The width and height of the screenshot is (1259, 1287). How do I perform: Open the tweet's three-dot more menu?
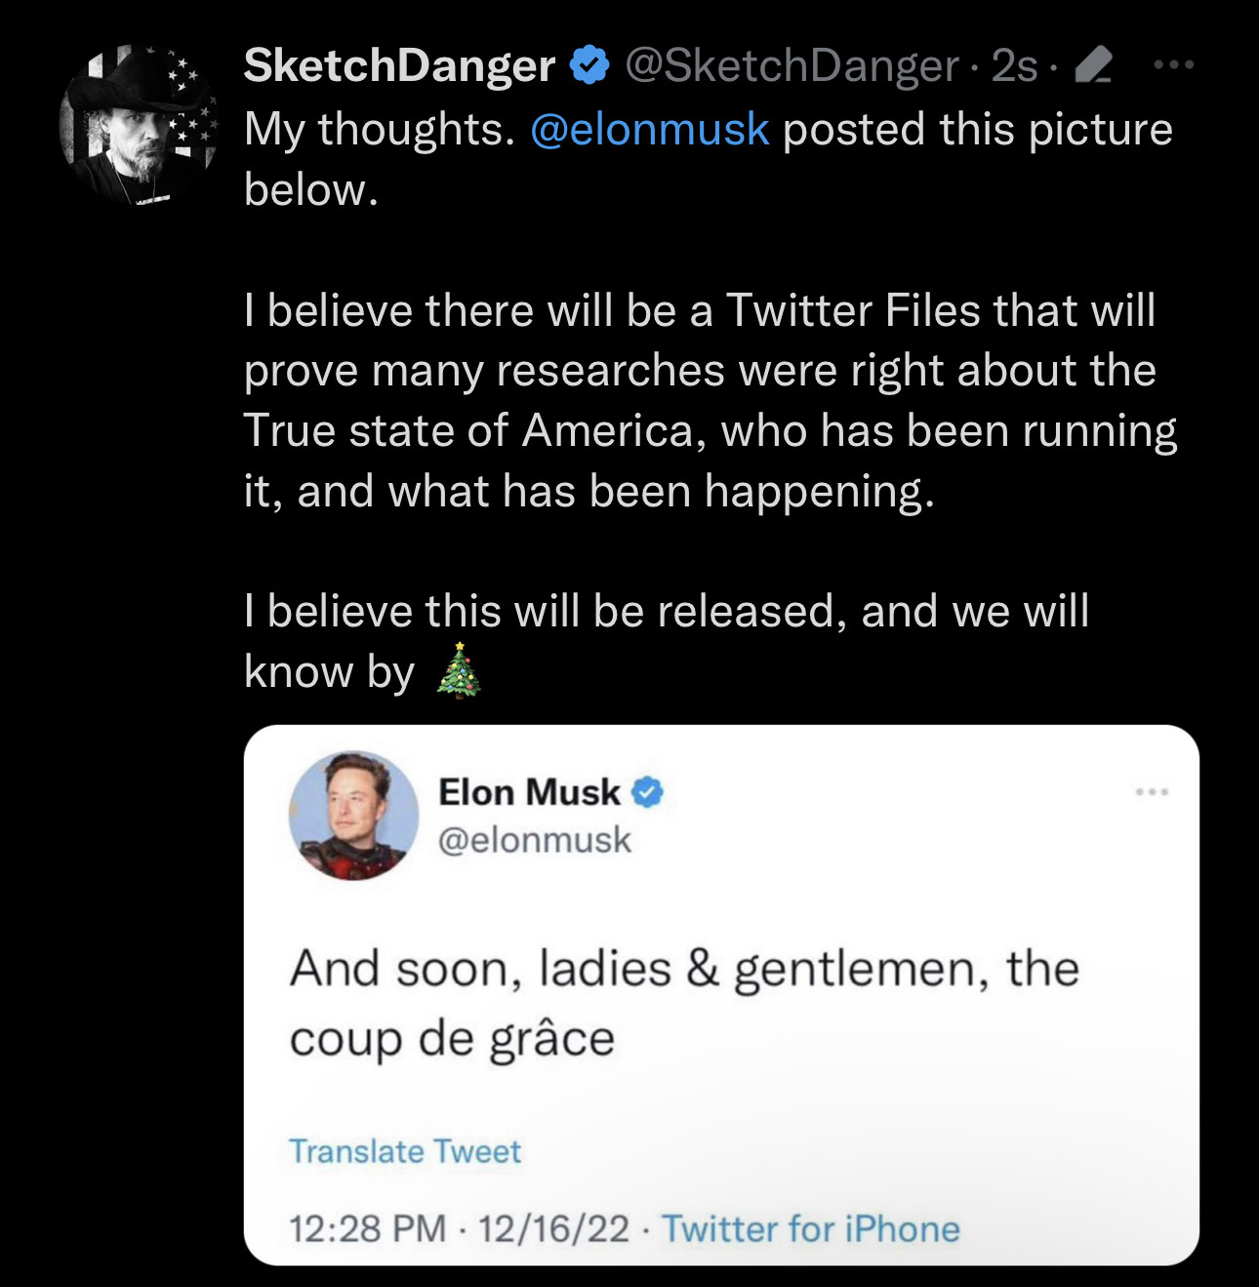(x=1172, y=65)
